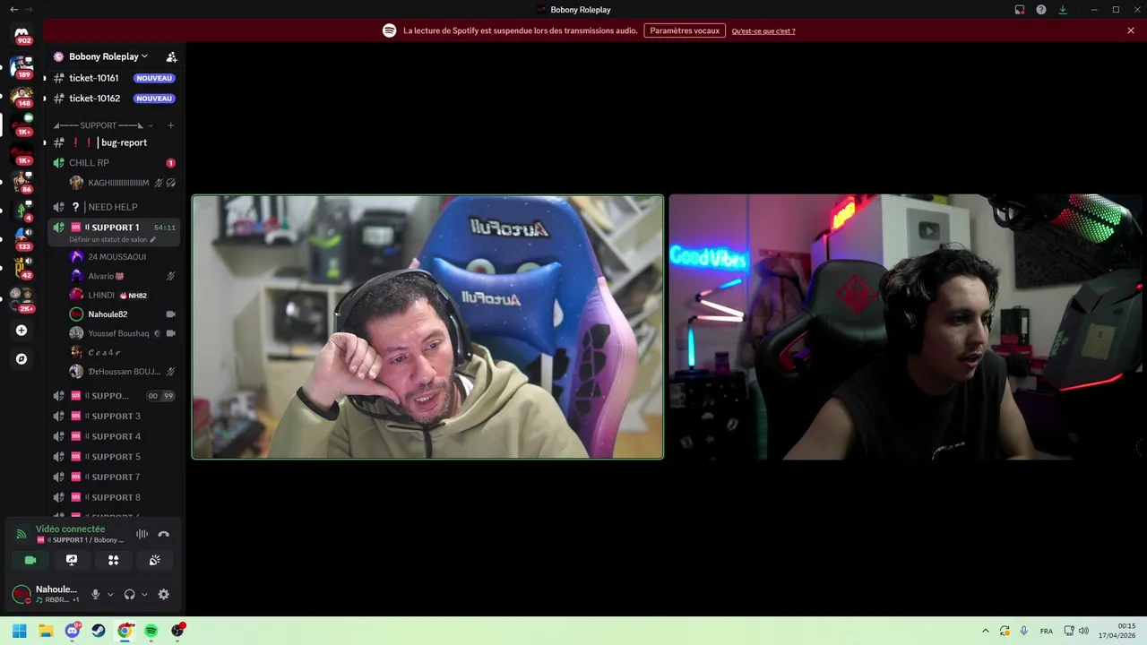The image size is (1147, 645).
Task: Select user Nahoule82 in voice list
Action: click(121, 314)
